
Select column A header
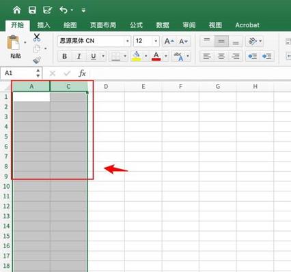[x=31, y=87]
